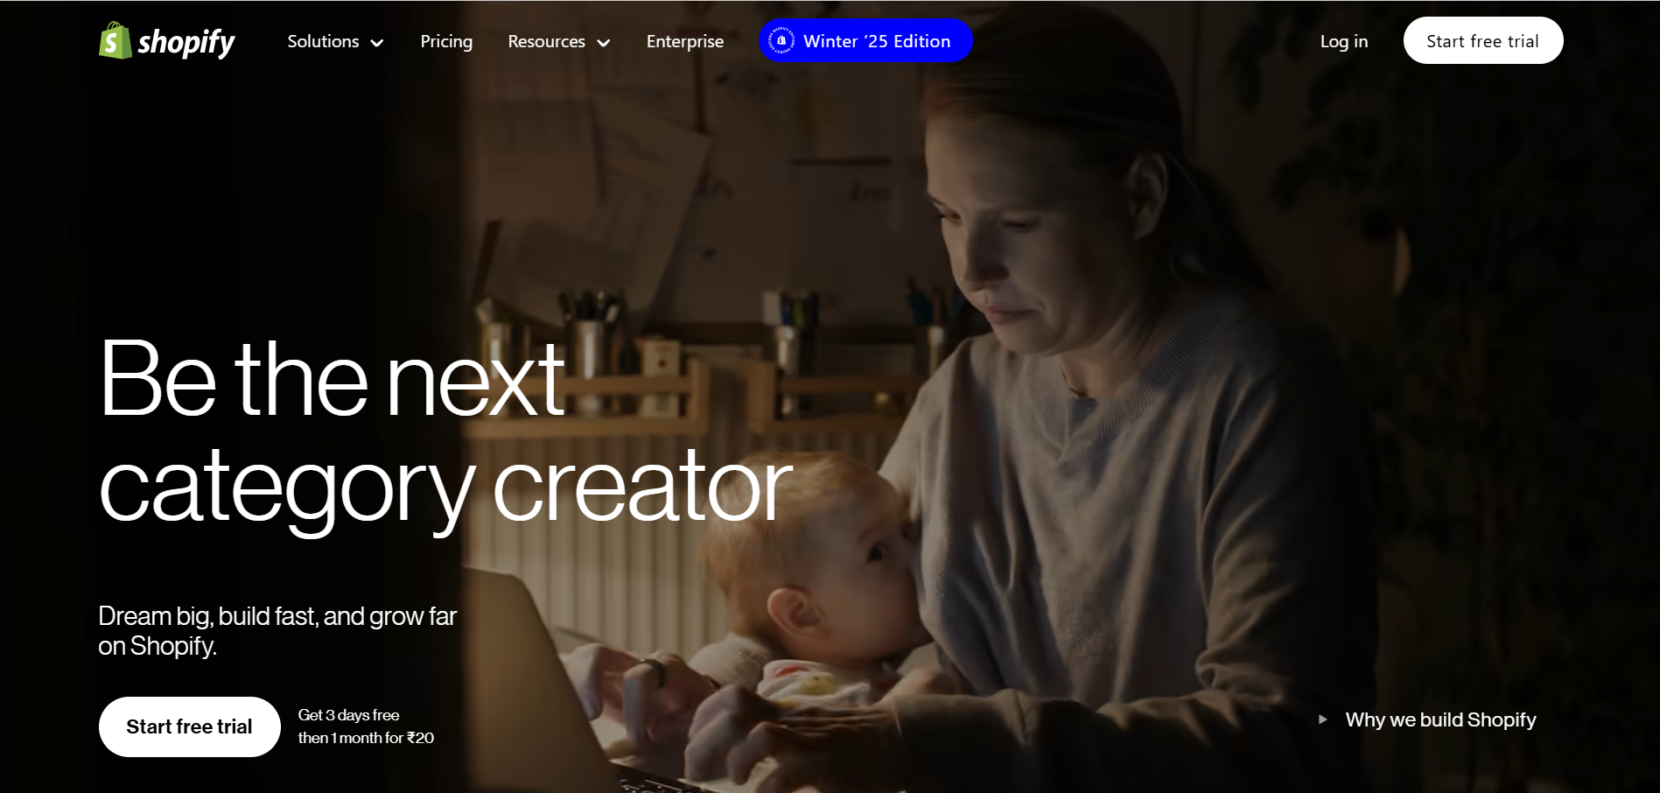Play the Why we build Shopify video

[1427, 719]
